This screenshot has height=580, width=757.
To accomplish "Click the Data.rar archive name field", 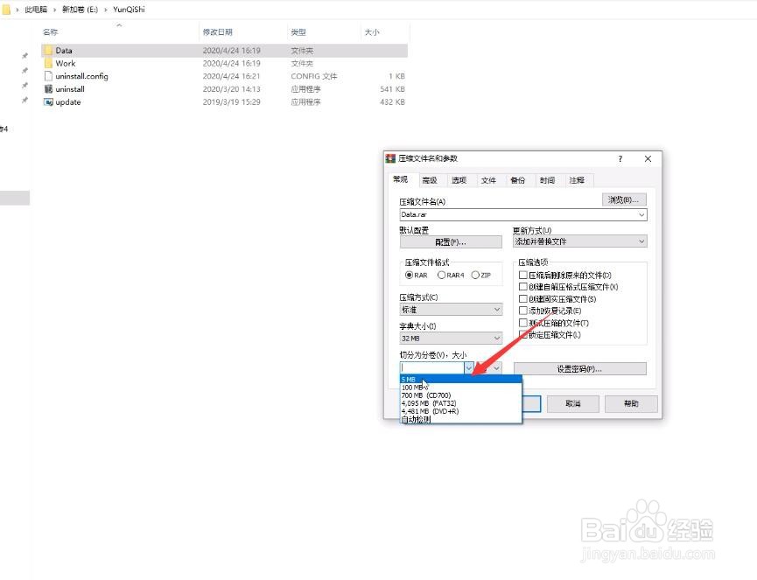I will tap(518, 214).
